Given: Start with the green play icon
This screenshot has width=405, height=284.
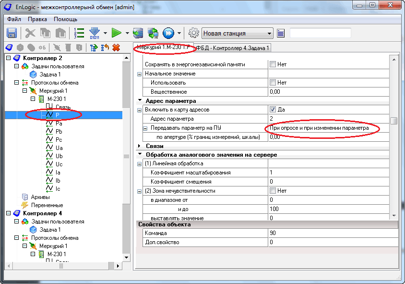Looking at the screenshot, I should (117, 33).
